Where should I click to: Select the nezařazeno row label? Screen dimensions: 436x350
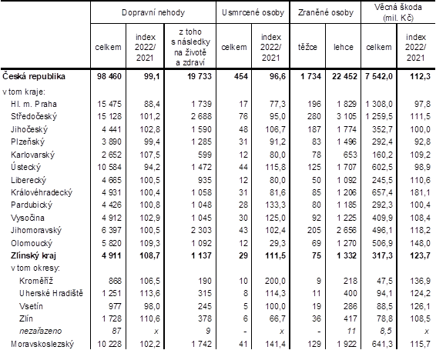point(40,331)
